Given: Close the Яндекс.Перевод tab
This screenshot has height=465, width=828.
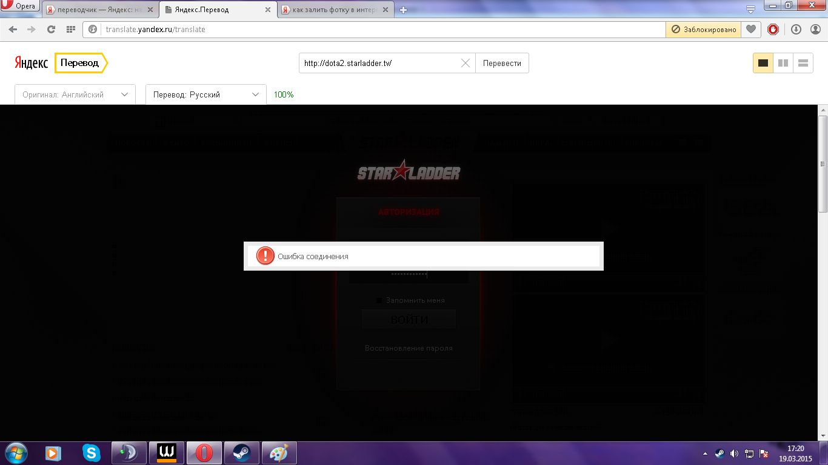Looking at the screenshot, I should tap(268, 10).
